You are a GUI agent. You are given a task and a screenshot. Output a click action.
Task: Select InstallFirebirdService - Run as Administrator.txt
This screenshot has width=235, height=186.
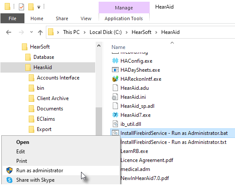[x=173, y=142]
